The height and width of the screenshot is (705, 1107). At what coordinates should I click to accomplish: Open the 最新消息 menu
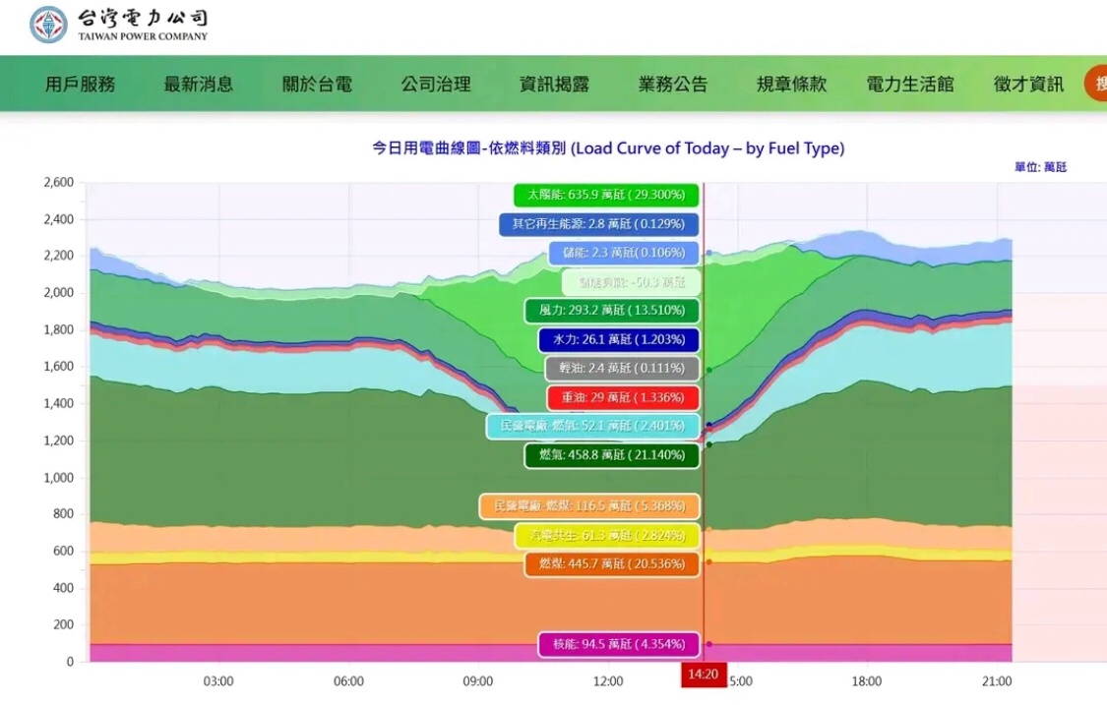(x=199, y=85)
